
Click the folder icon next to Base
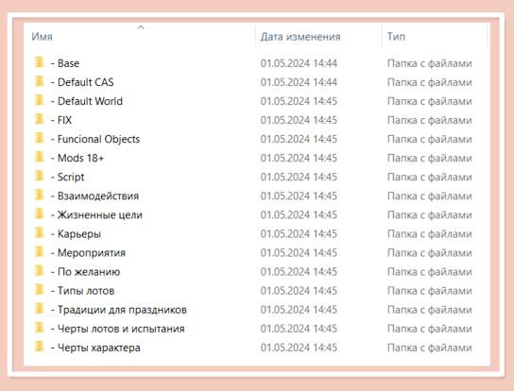coord(39,62)
